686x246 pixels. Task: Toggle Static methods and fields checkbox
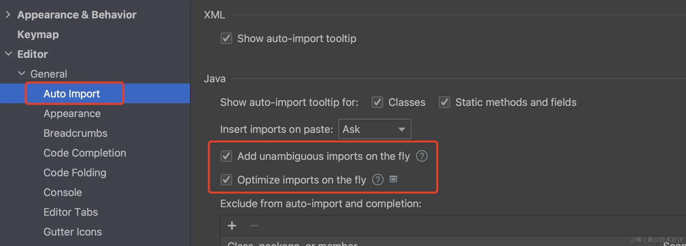pos(444,102)
